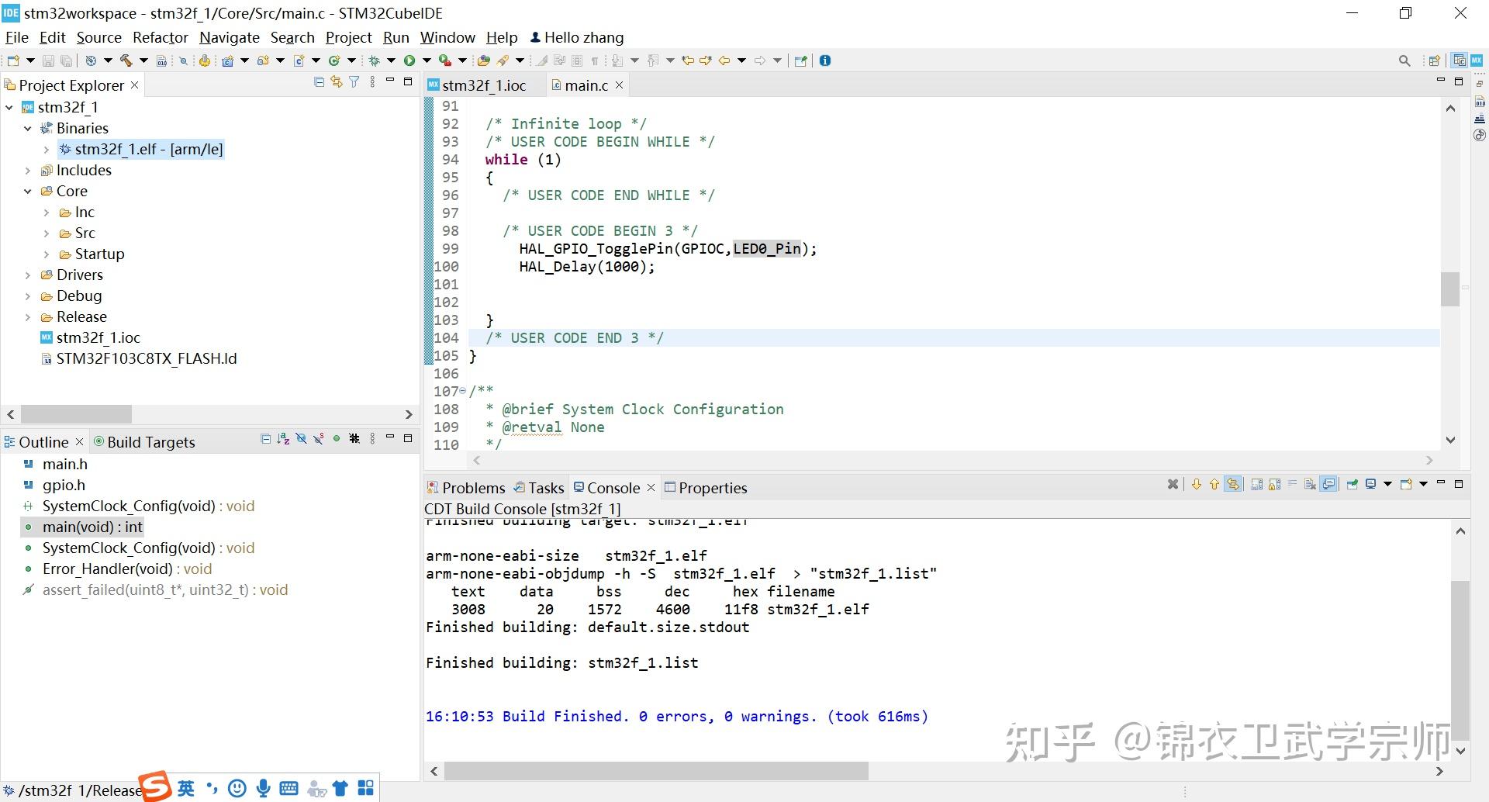Build the project with the hammer icon
This screenshot has width=1489, height=802.
click(126, 60)
